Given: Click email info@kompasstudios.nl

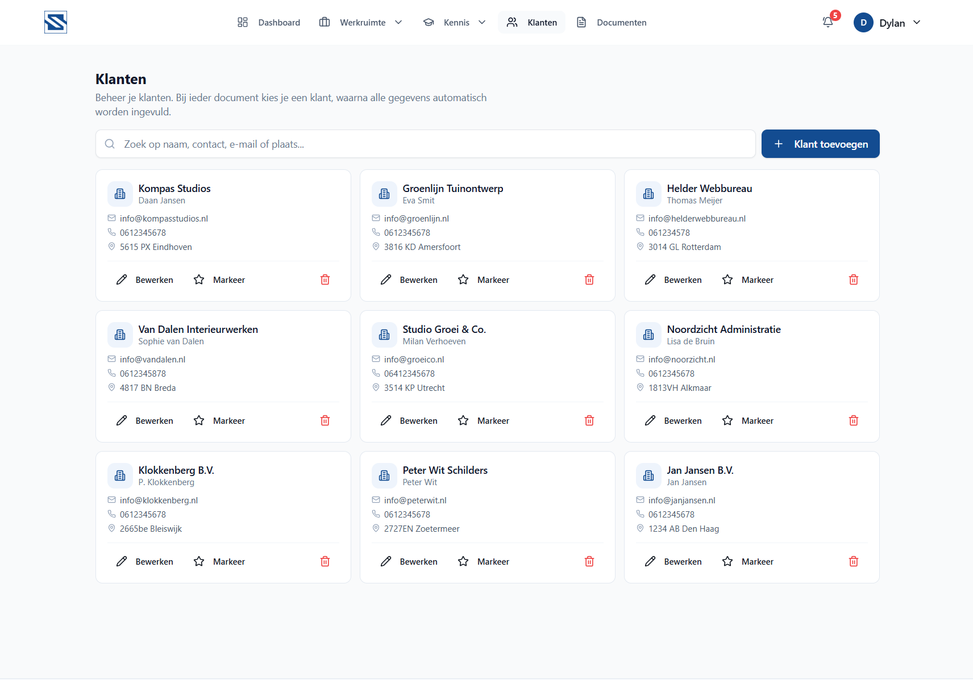Looking at the screenshot, I should (x=164, y=219).
